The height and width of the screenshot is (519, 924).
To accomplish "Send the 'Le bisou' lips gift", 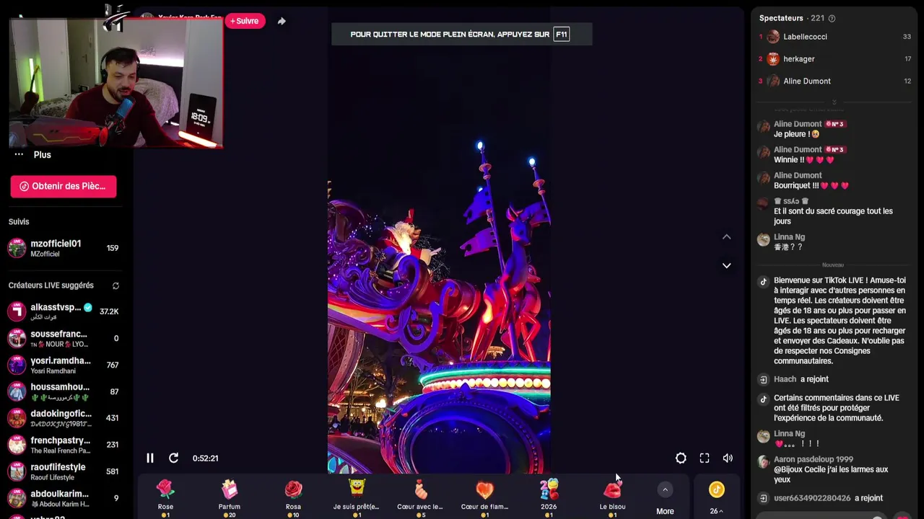I will pyautogui.click(x=612, y=497).
